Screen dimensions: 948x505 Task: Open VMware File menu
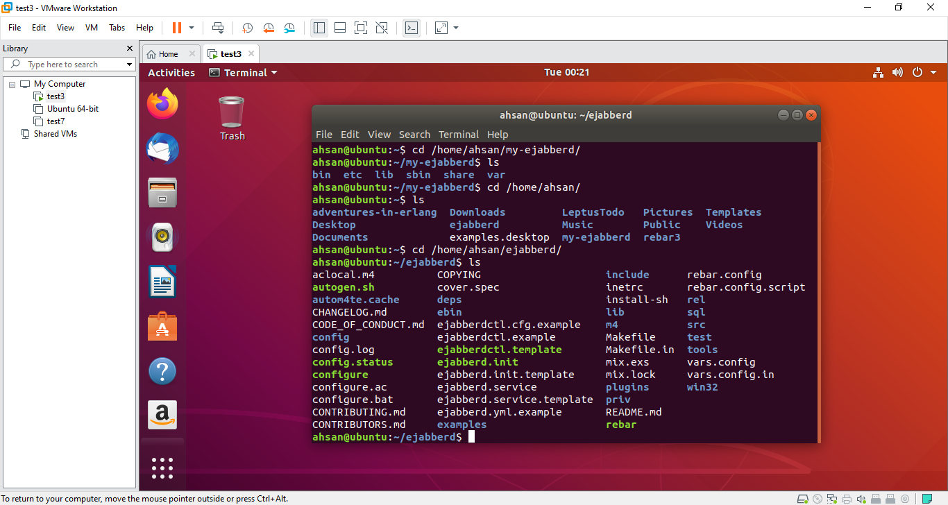(15, 28)
